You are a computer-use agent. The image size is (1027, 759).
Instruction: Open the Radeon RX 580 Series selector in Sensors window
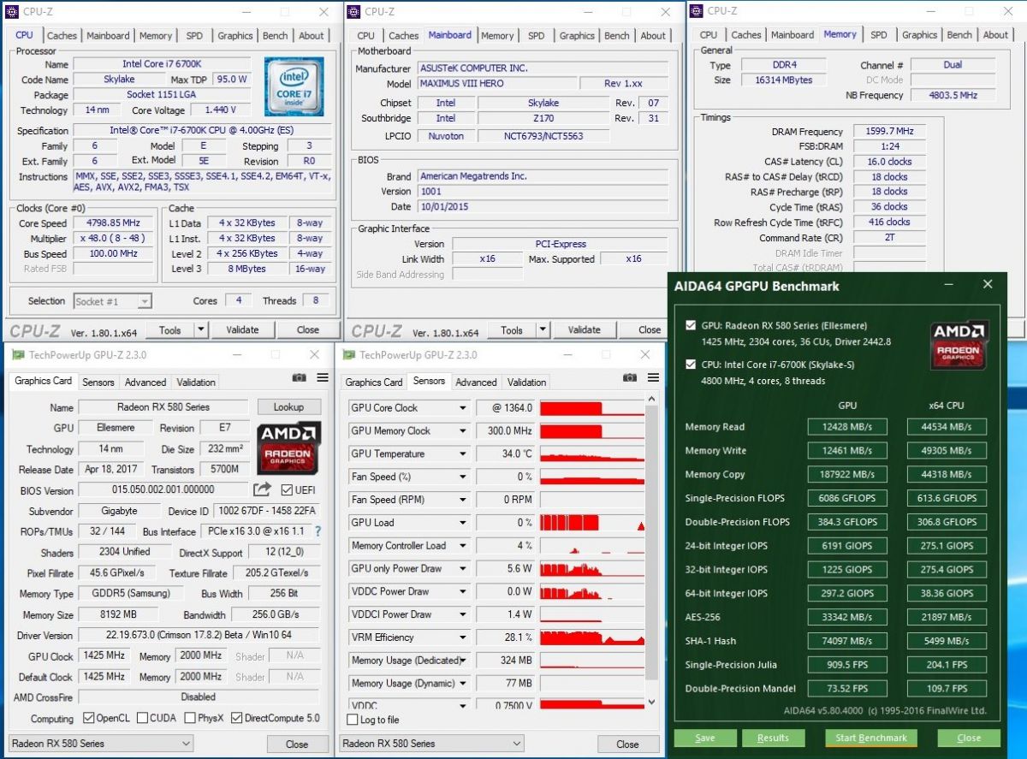tap(431, 744)
